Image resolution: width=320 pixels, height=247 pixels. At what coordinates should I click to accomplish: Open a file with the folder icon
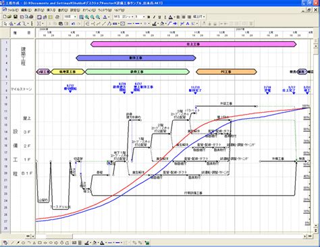pos(9,17)
